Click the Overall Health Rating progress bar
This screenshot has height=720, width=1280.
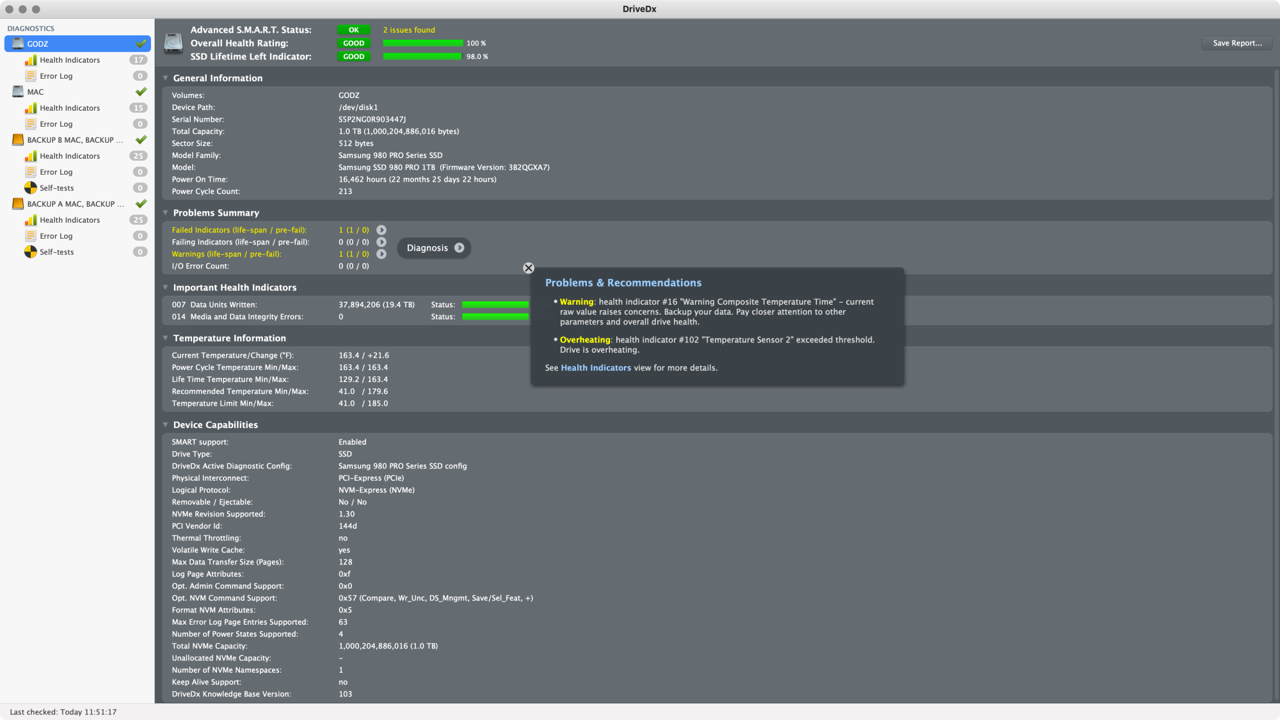pos(422,43)
